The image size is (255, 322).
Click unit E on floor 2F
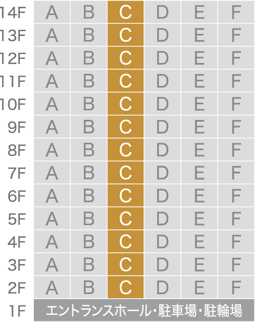199,288
